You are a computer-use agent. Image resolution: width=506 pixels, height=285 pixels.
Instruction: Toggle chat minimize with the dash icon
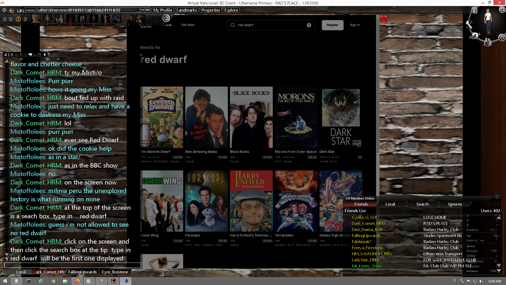[35, 55]
